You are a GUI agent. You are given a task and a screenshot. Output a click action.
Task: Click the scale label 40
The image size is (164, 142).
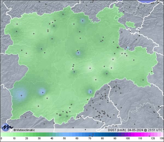pyautogui.click(x=52, y=138)
